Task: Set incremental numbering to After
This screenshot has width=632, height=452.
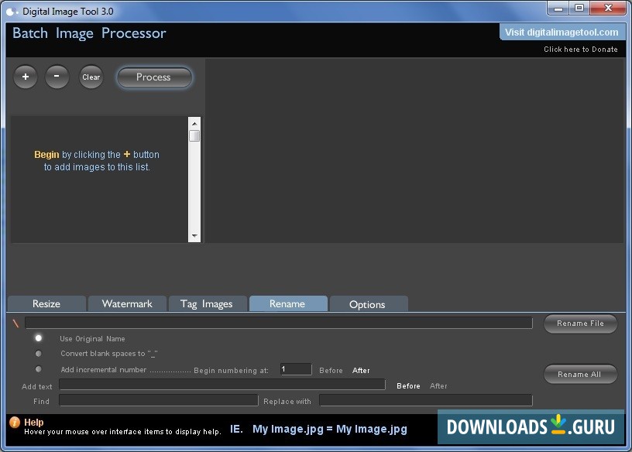Action: [x=361, y=370]
